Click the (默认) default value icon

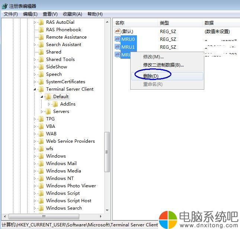[118, 31]
